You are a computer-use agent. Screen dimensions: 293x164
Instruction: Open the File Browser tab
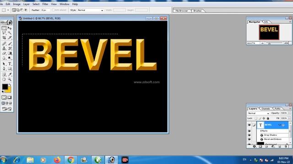(182, 11)
